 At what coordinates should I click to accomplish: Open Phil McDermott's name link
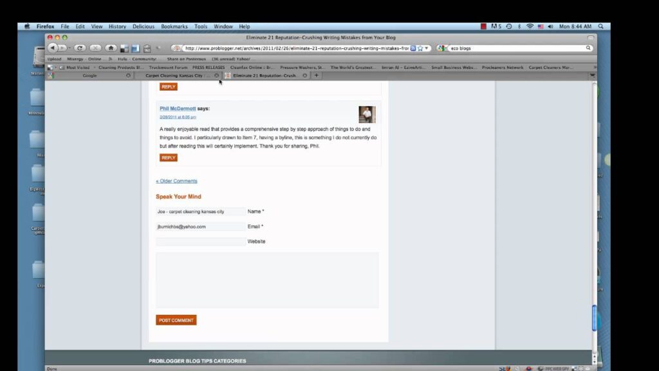pos(178,108)
